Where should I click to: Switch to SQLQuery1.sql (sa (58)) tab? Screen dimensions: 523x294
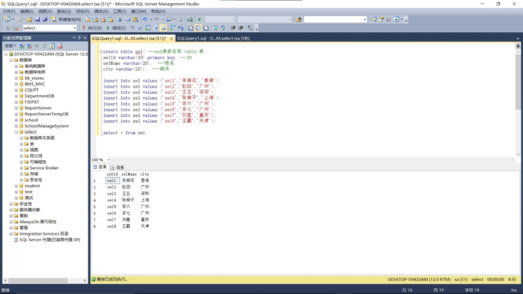213,39
